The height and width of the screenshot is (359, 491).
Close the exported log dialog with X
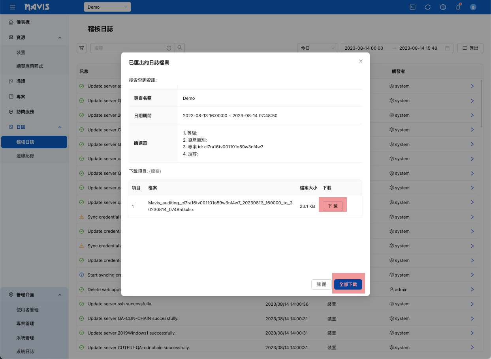(361, 62)
